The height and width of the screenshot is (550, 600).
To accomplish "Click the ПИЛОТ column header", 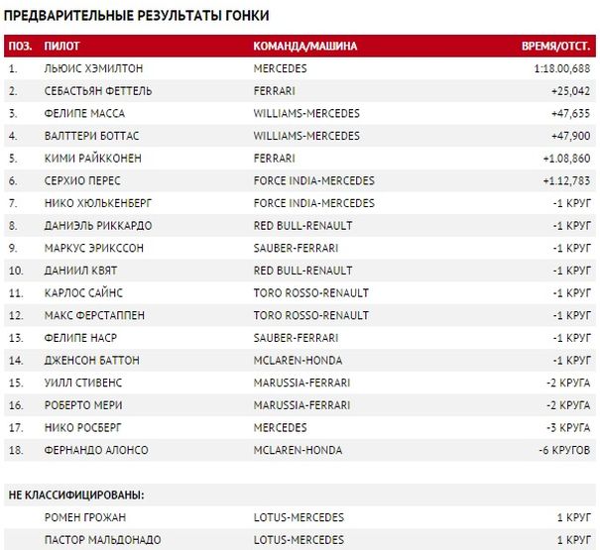I will tap(63, 46).
